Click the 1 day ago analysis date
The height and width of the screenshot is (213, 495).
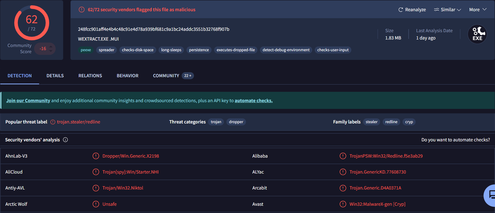[426, 38]
